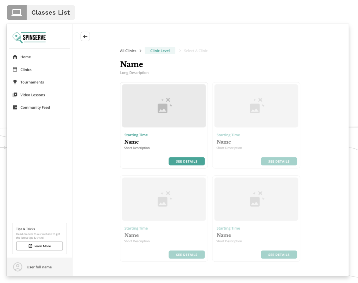Click the Video Lessons play icon
358x283 pixels.
15,95
